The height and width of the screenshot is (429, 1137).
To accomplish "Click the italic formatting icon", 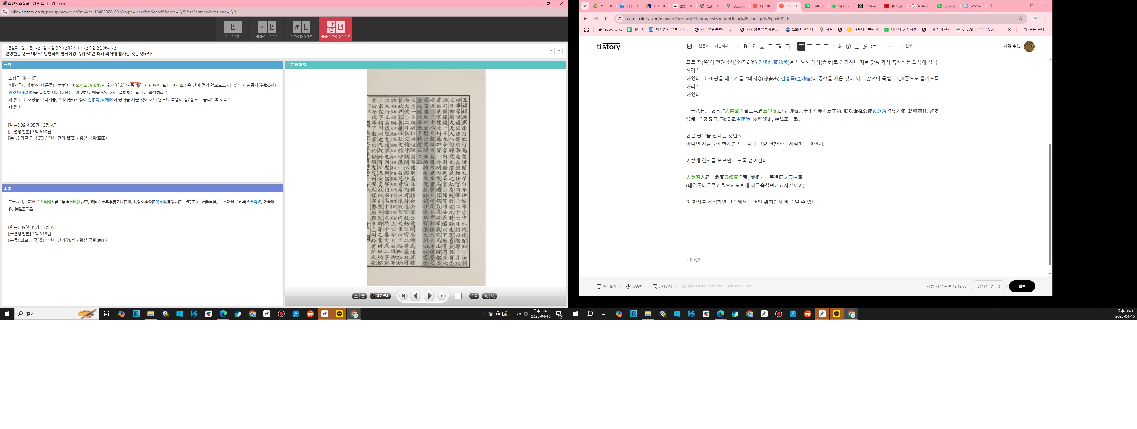I will (754, 46).
